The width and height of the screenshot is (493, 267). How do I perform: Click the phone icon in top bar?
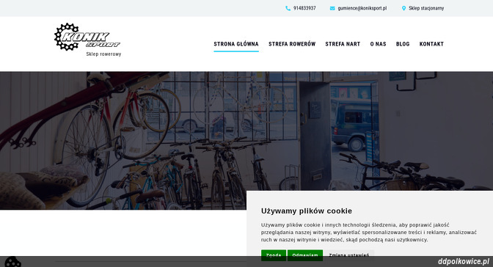(x=288, y=9)
